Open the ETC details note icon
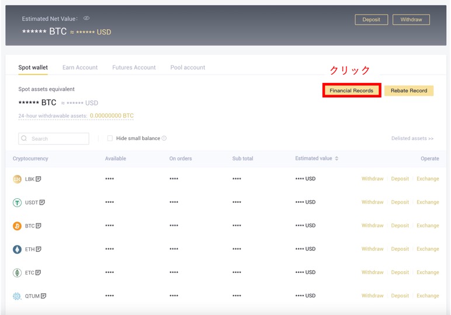The width and height of the screenshot is (451, 315). pos(37,272)
